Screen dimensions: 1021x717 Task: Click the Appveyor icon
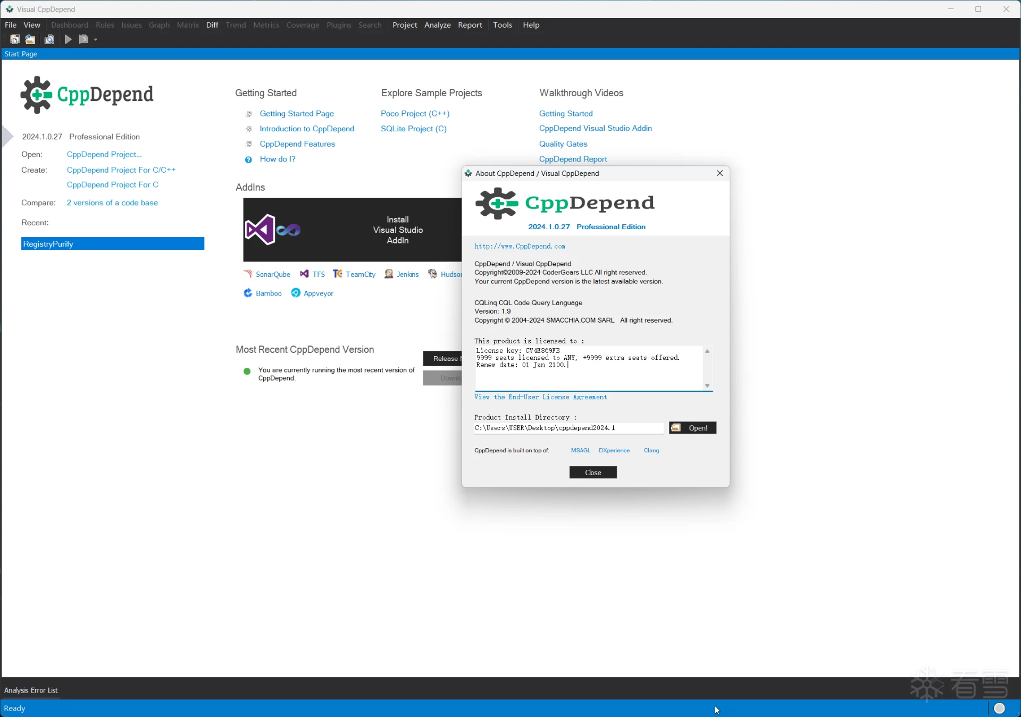[296, 293]
